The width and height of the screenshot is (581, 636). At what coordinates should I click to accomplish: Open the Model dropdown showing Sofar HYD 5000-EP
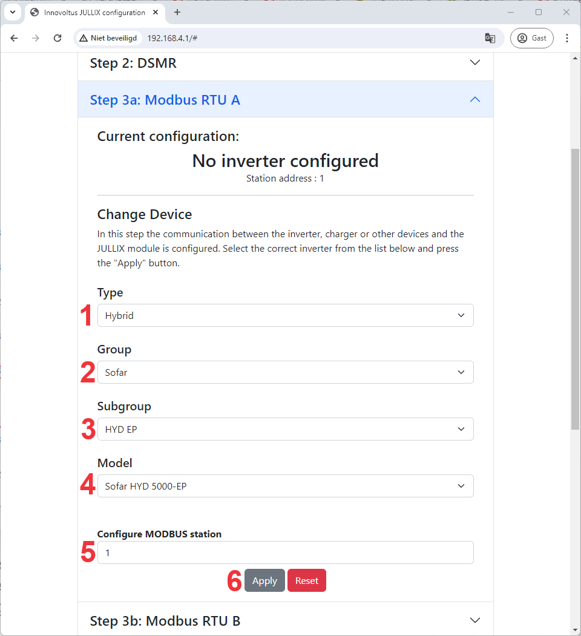pos(286,486)
